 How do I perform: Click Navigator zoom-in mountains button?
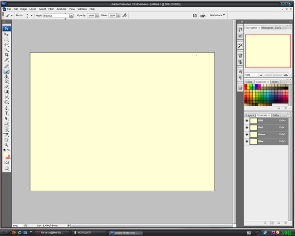286,75
